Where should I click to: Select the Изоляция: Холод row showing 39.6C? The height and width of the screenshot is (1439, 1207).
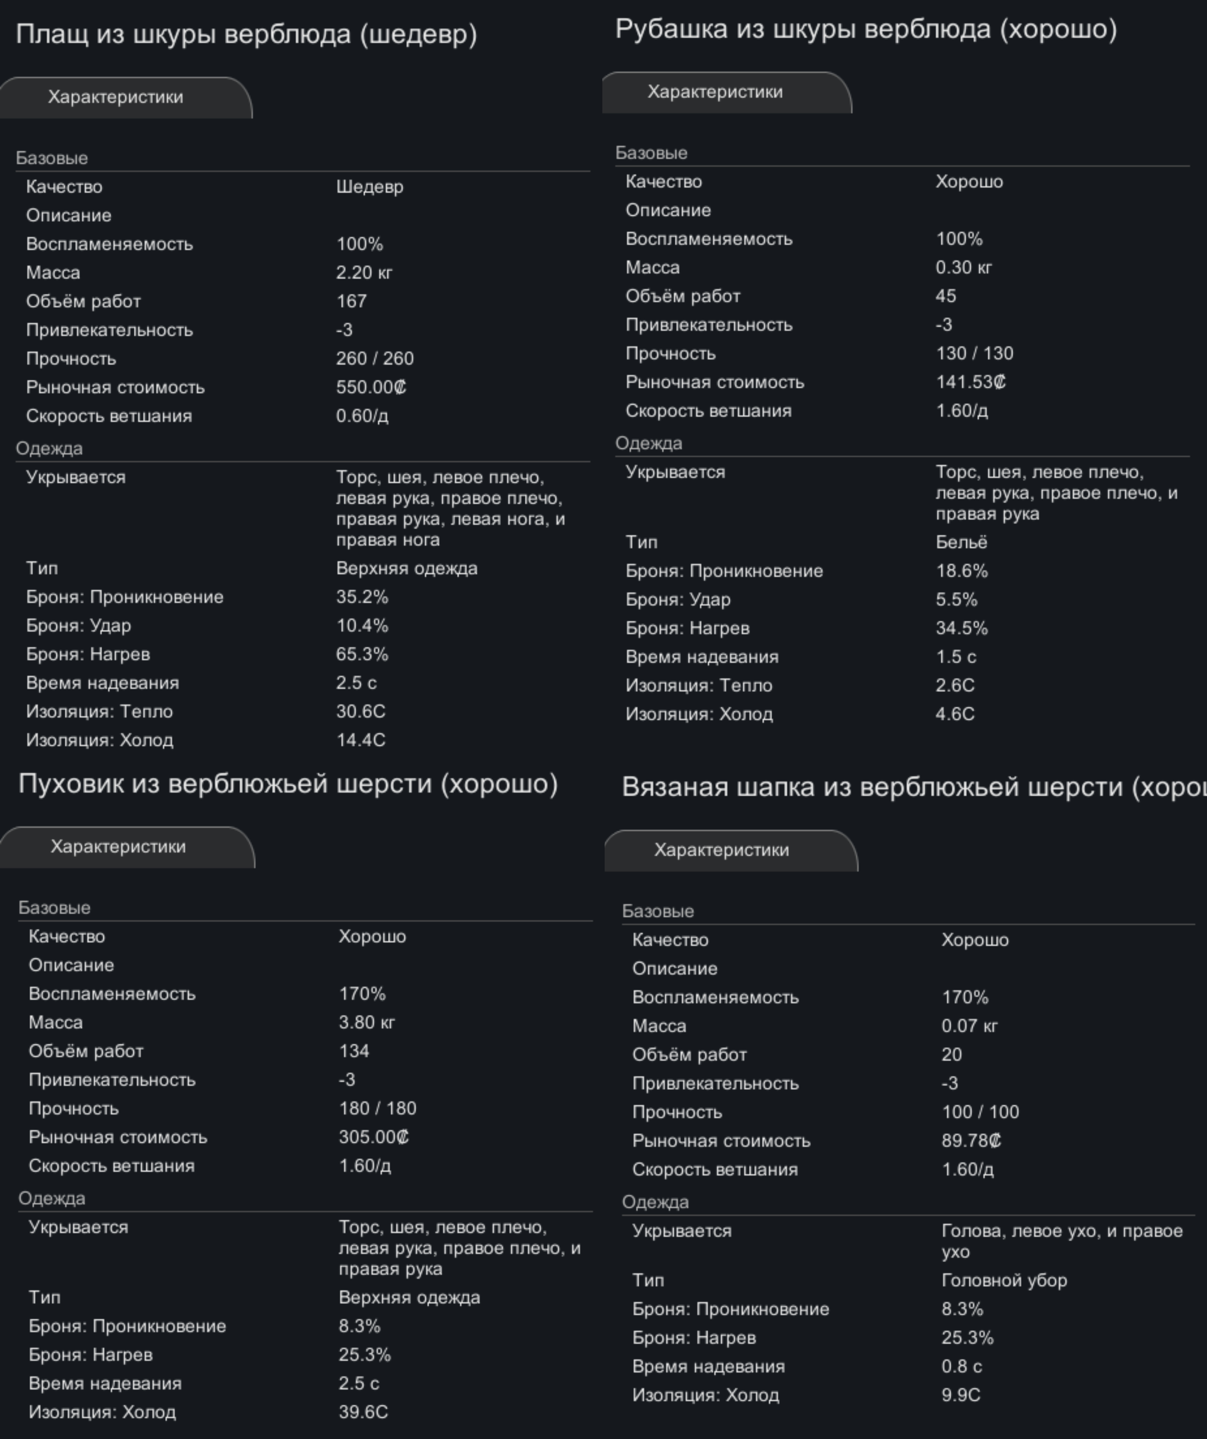(x=304, y=1412)
